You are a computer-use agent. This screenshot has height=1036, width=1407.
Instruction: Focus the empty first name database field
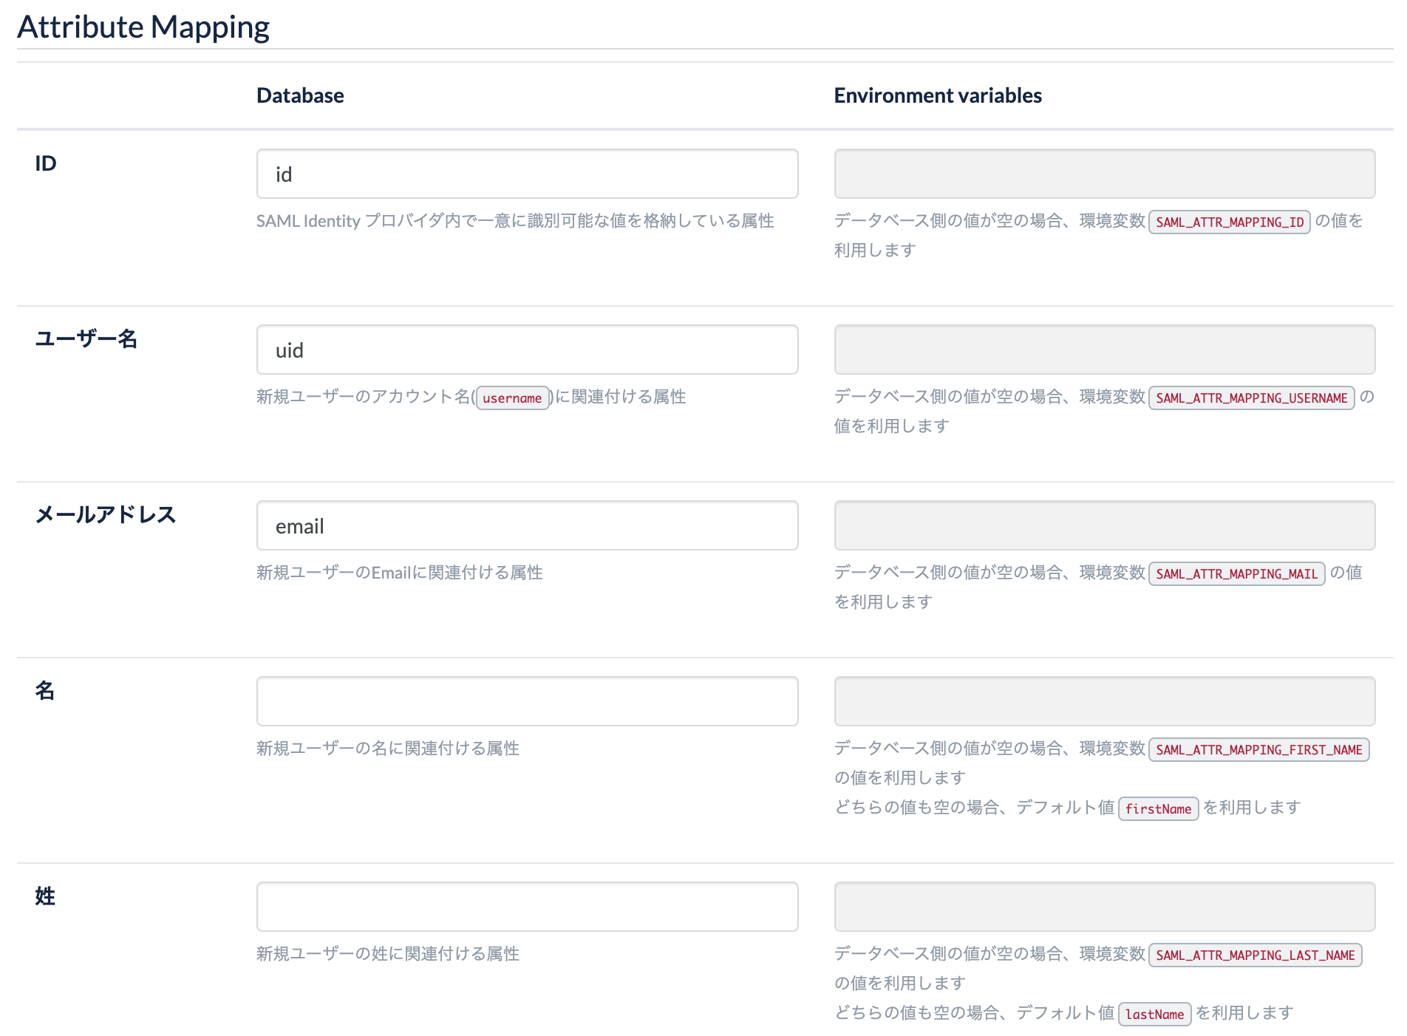(526, 701)
